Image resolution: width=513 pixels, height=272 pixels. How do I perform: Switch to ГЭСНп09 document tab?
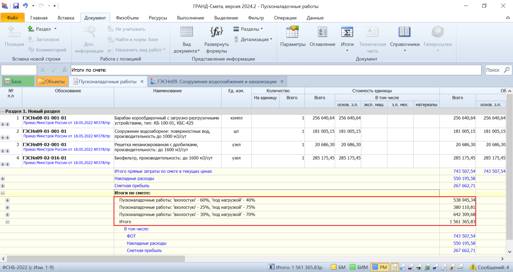pos(217,82)
